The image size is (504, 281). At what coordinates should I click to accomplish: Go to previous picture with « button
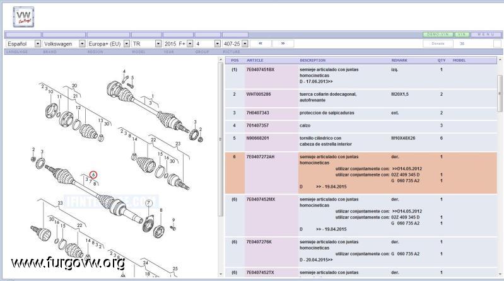261,43
